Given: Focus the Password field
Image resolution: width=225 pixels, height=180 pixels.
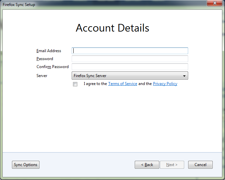Looking at the screenshot, I should (130, 59).
